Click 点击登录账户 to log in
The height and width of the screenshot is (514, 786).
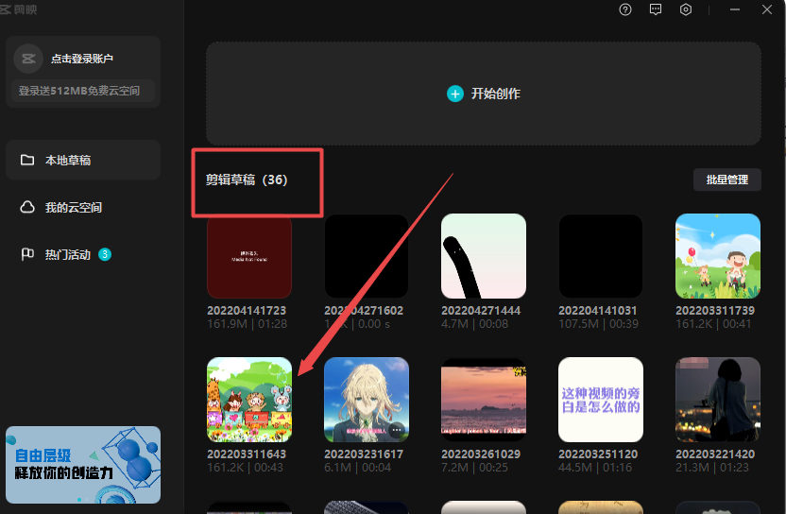pos(81,59)
